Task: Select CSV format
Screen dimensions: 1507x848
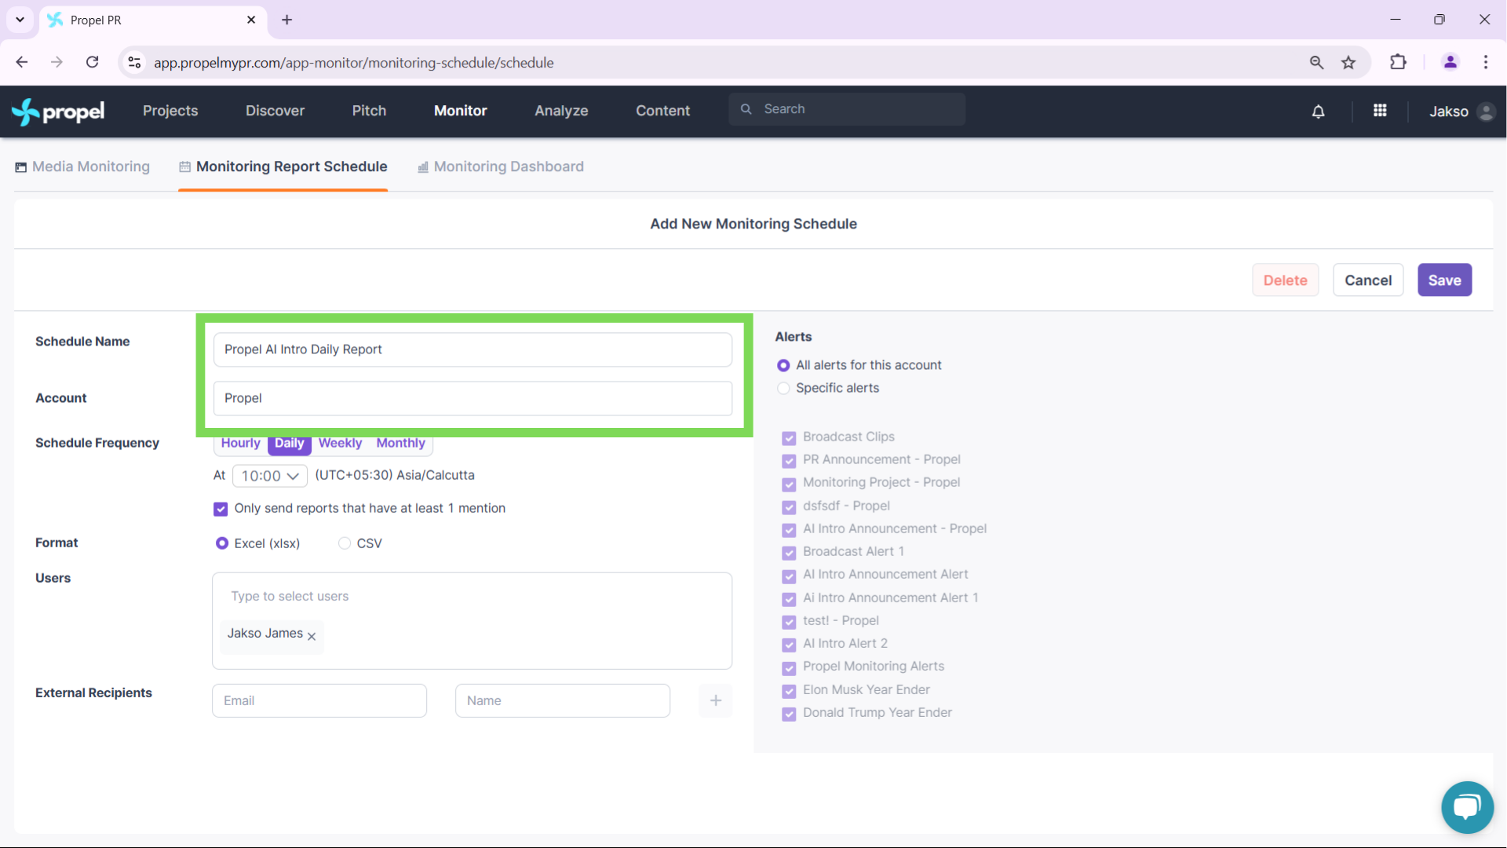Action: [344, 543]
